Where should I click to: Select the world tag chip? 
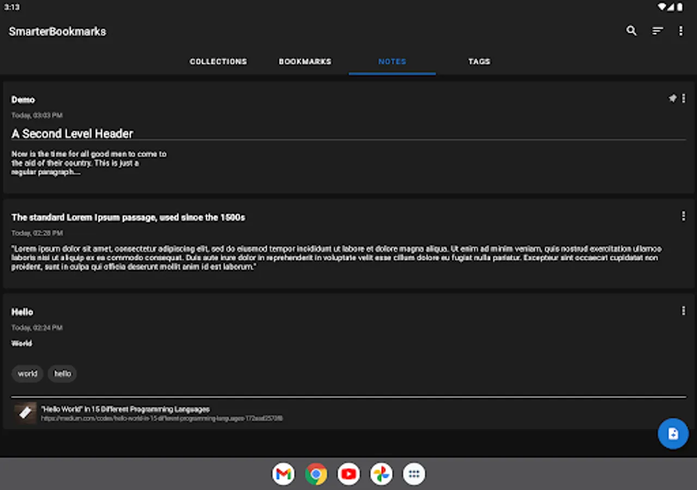[27, 373]
